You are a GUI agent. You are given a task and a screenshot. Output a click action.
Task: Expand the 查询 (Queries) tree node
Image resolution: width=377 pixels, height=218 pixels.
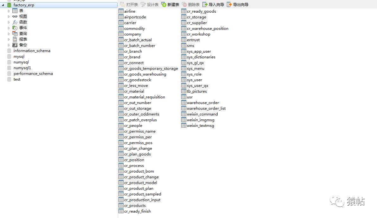tap(9, 34)
